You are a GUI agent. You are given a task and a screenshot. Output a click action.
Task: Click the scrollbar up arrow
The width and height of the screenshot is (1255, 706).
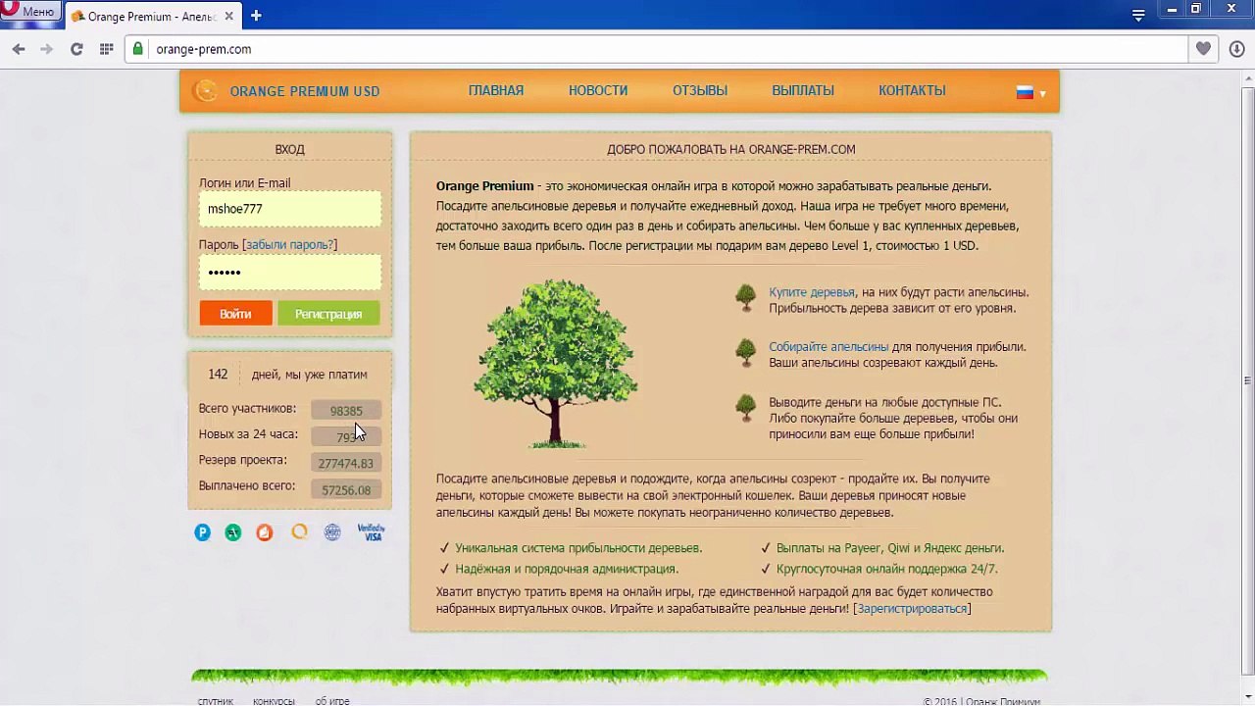[1247, 77]
